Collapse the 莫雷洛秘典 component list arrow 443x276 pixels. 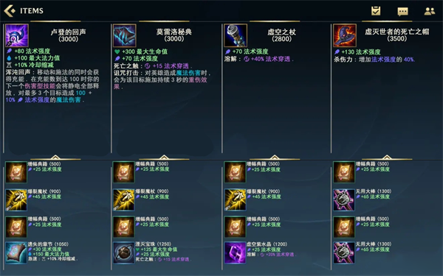(x=164, y=157)
